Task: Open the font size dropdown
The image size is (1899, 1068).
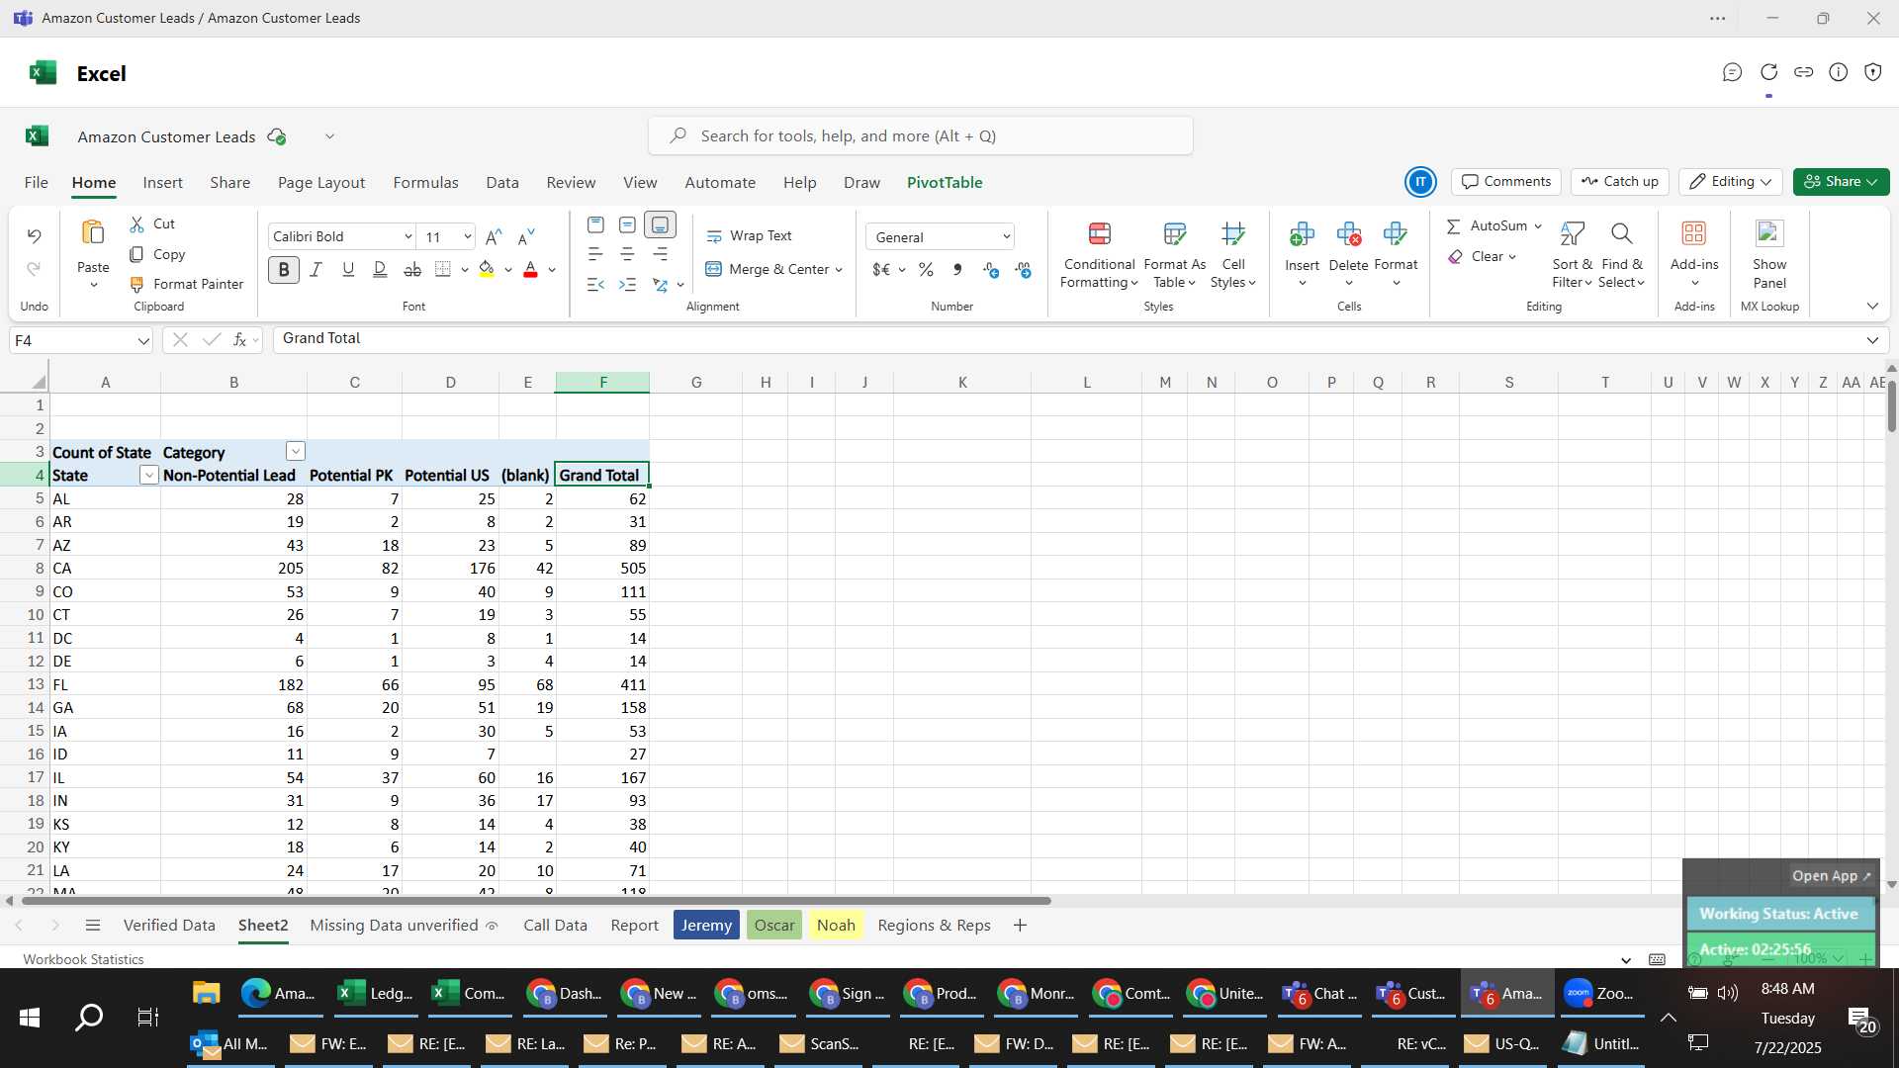Action: [467, 236]
